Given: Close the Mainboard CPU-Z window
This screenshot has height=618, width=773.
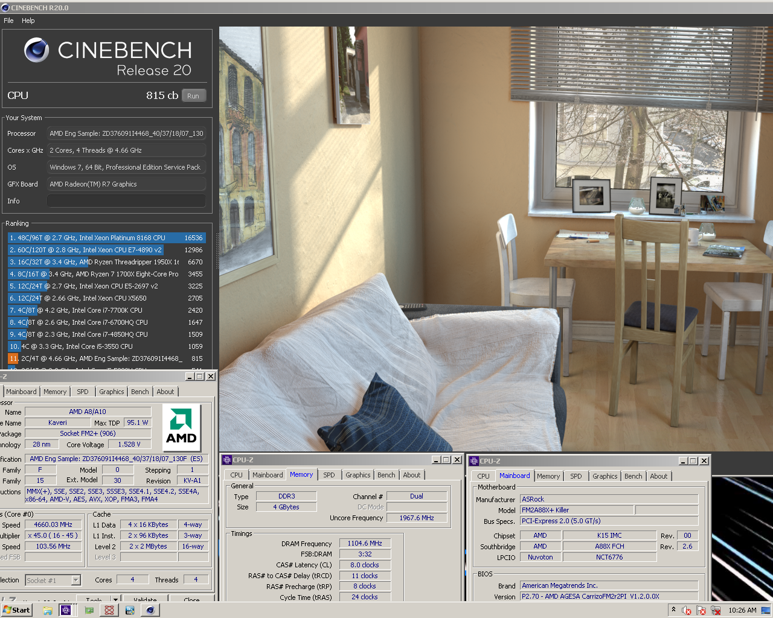Looking at the screenshot, I should (704, 461).
